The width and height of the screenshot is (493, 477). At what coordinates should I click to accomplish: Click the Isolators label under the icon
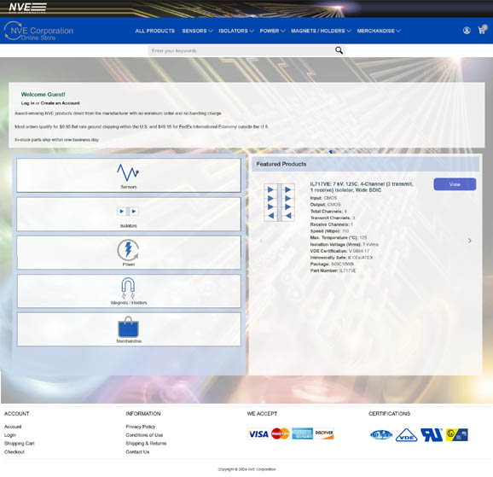[x=129, y=226]
